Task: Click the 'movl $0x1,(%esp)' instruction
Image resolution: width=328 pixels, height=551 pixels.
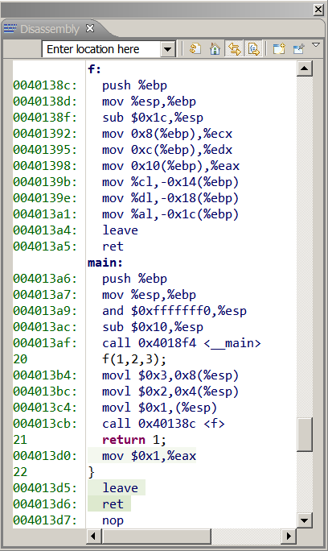Action: (x=160, y=408)
